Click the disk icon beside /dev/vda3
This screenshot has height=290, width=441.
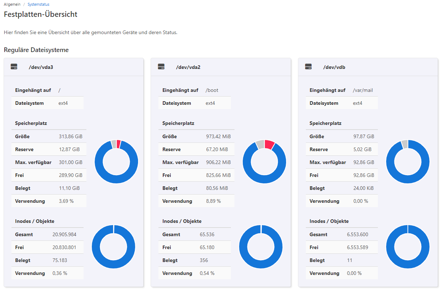click(14, 67)
